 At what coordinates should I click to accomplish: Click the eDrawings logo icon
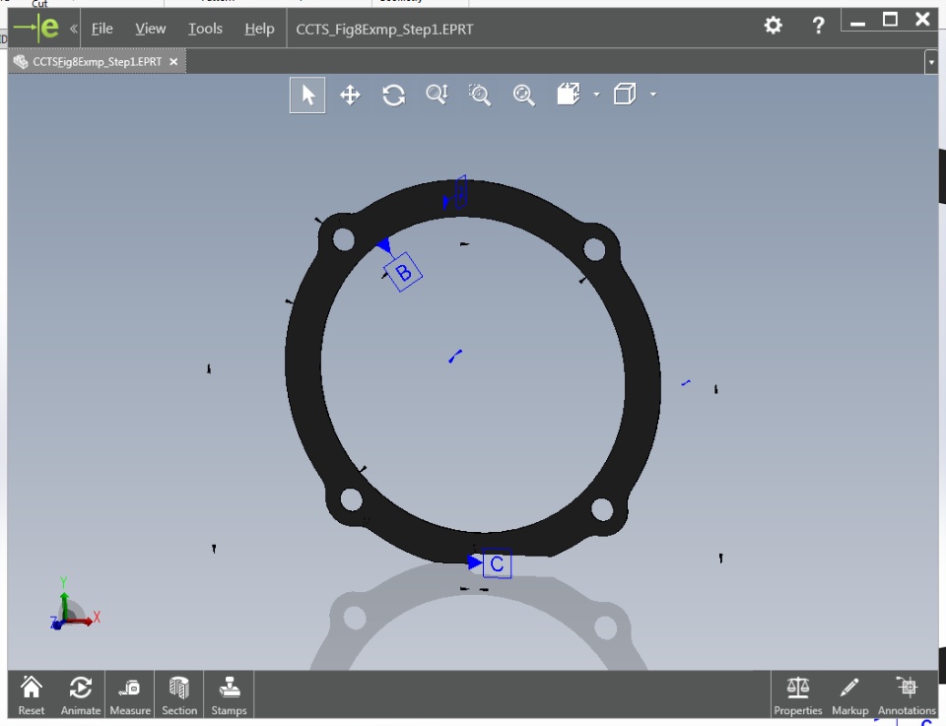[36, 28]
